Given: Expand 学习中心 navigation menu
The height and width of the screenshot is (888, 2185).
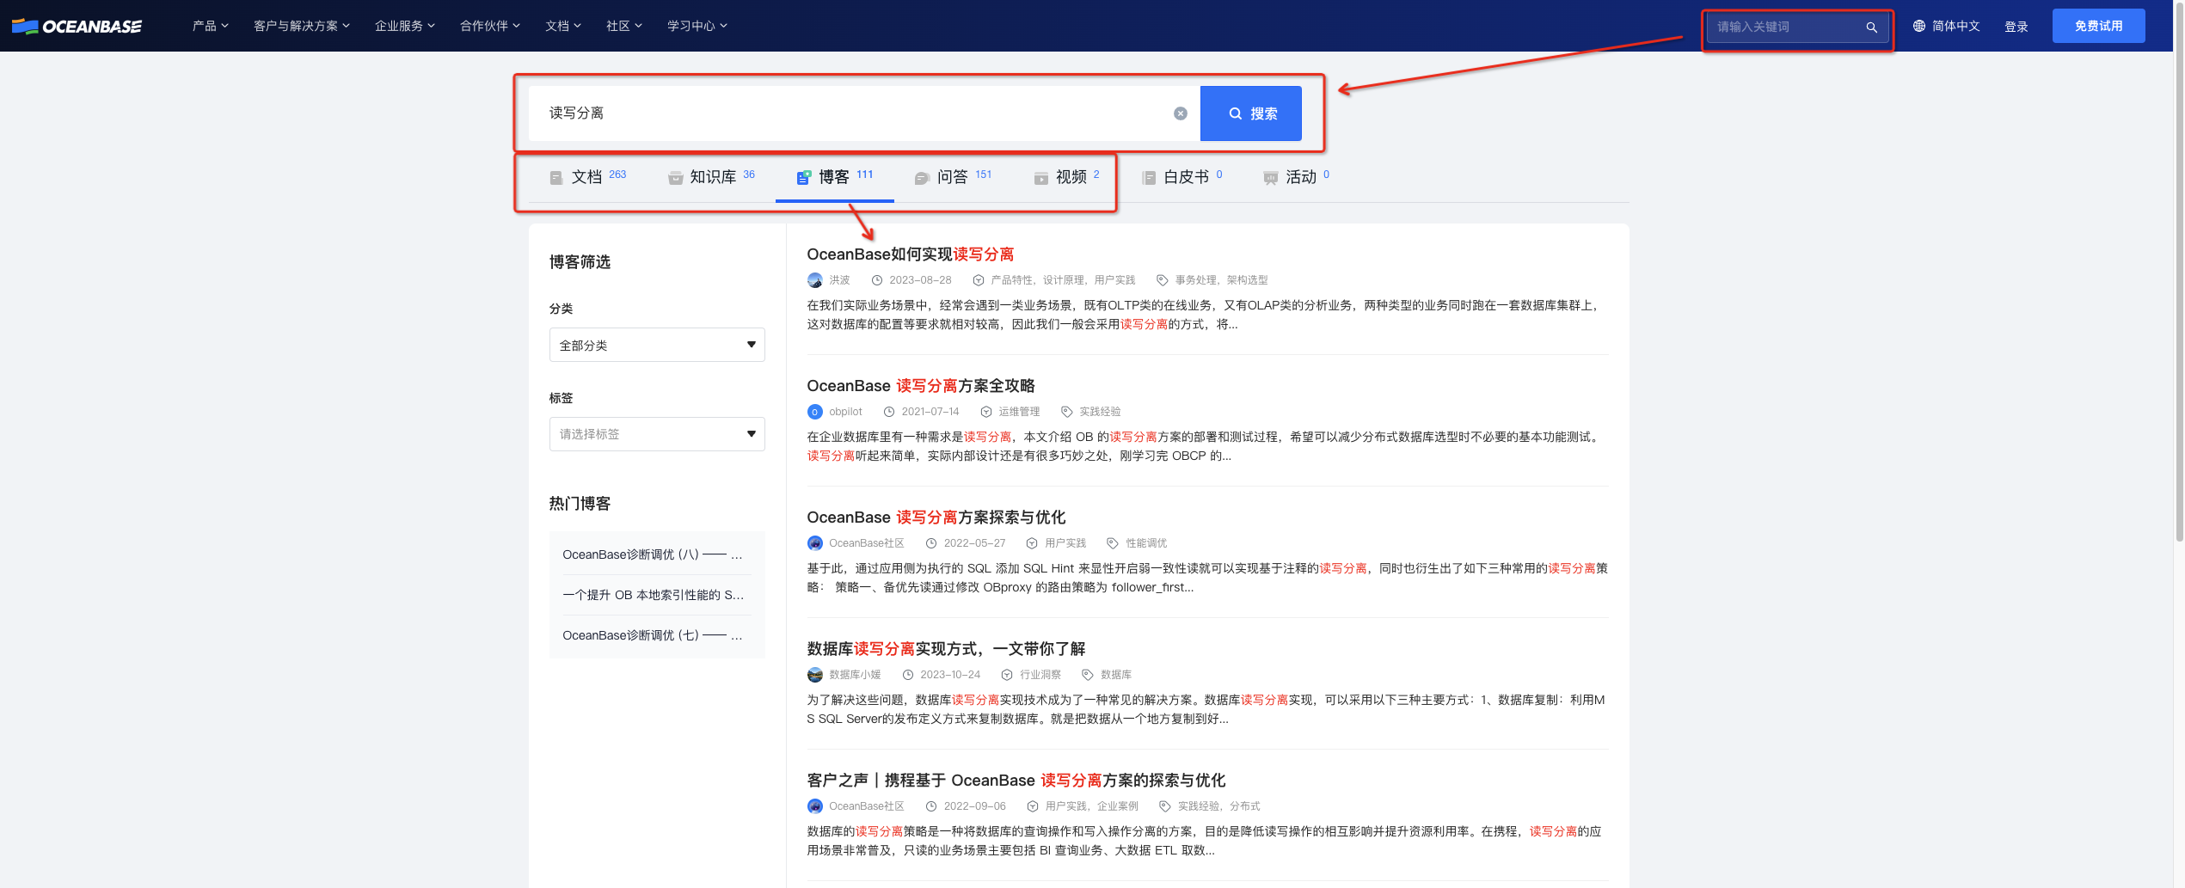Looking at the screenshot, I should (x=697, y=26).
